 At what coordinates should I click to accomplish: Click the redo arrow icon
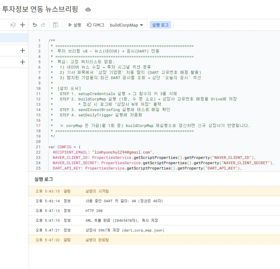tap(43, 25)
